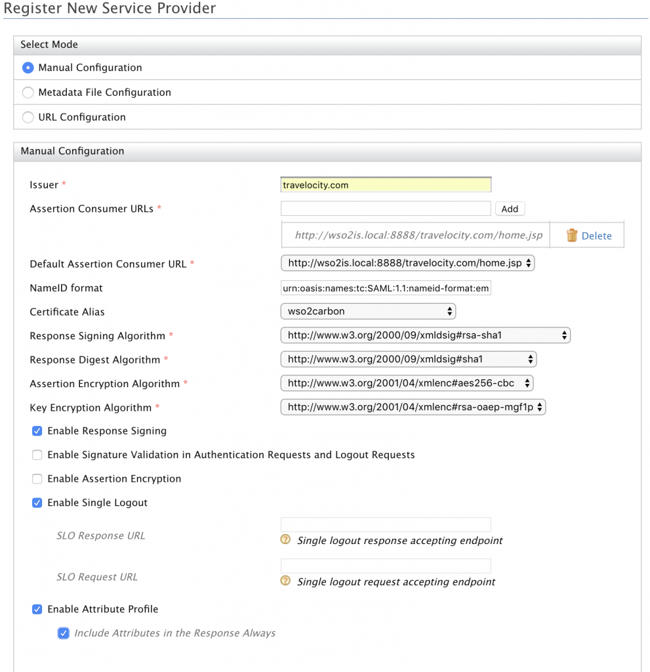Click the Issuer text field

[386, 185]
